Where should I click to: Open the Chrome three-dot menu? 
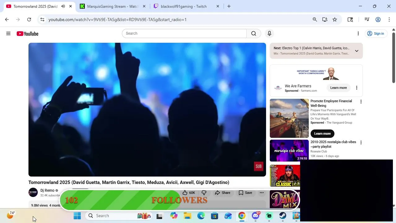389,20
